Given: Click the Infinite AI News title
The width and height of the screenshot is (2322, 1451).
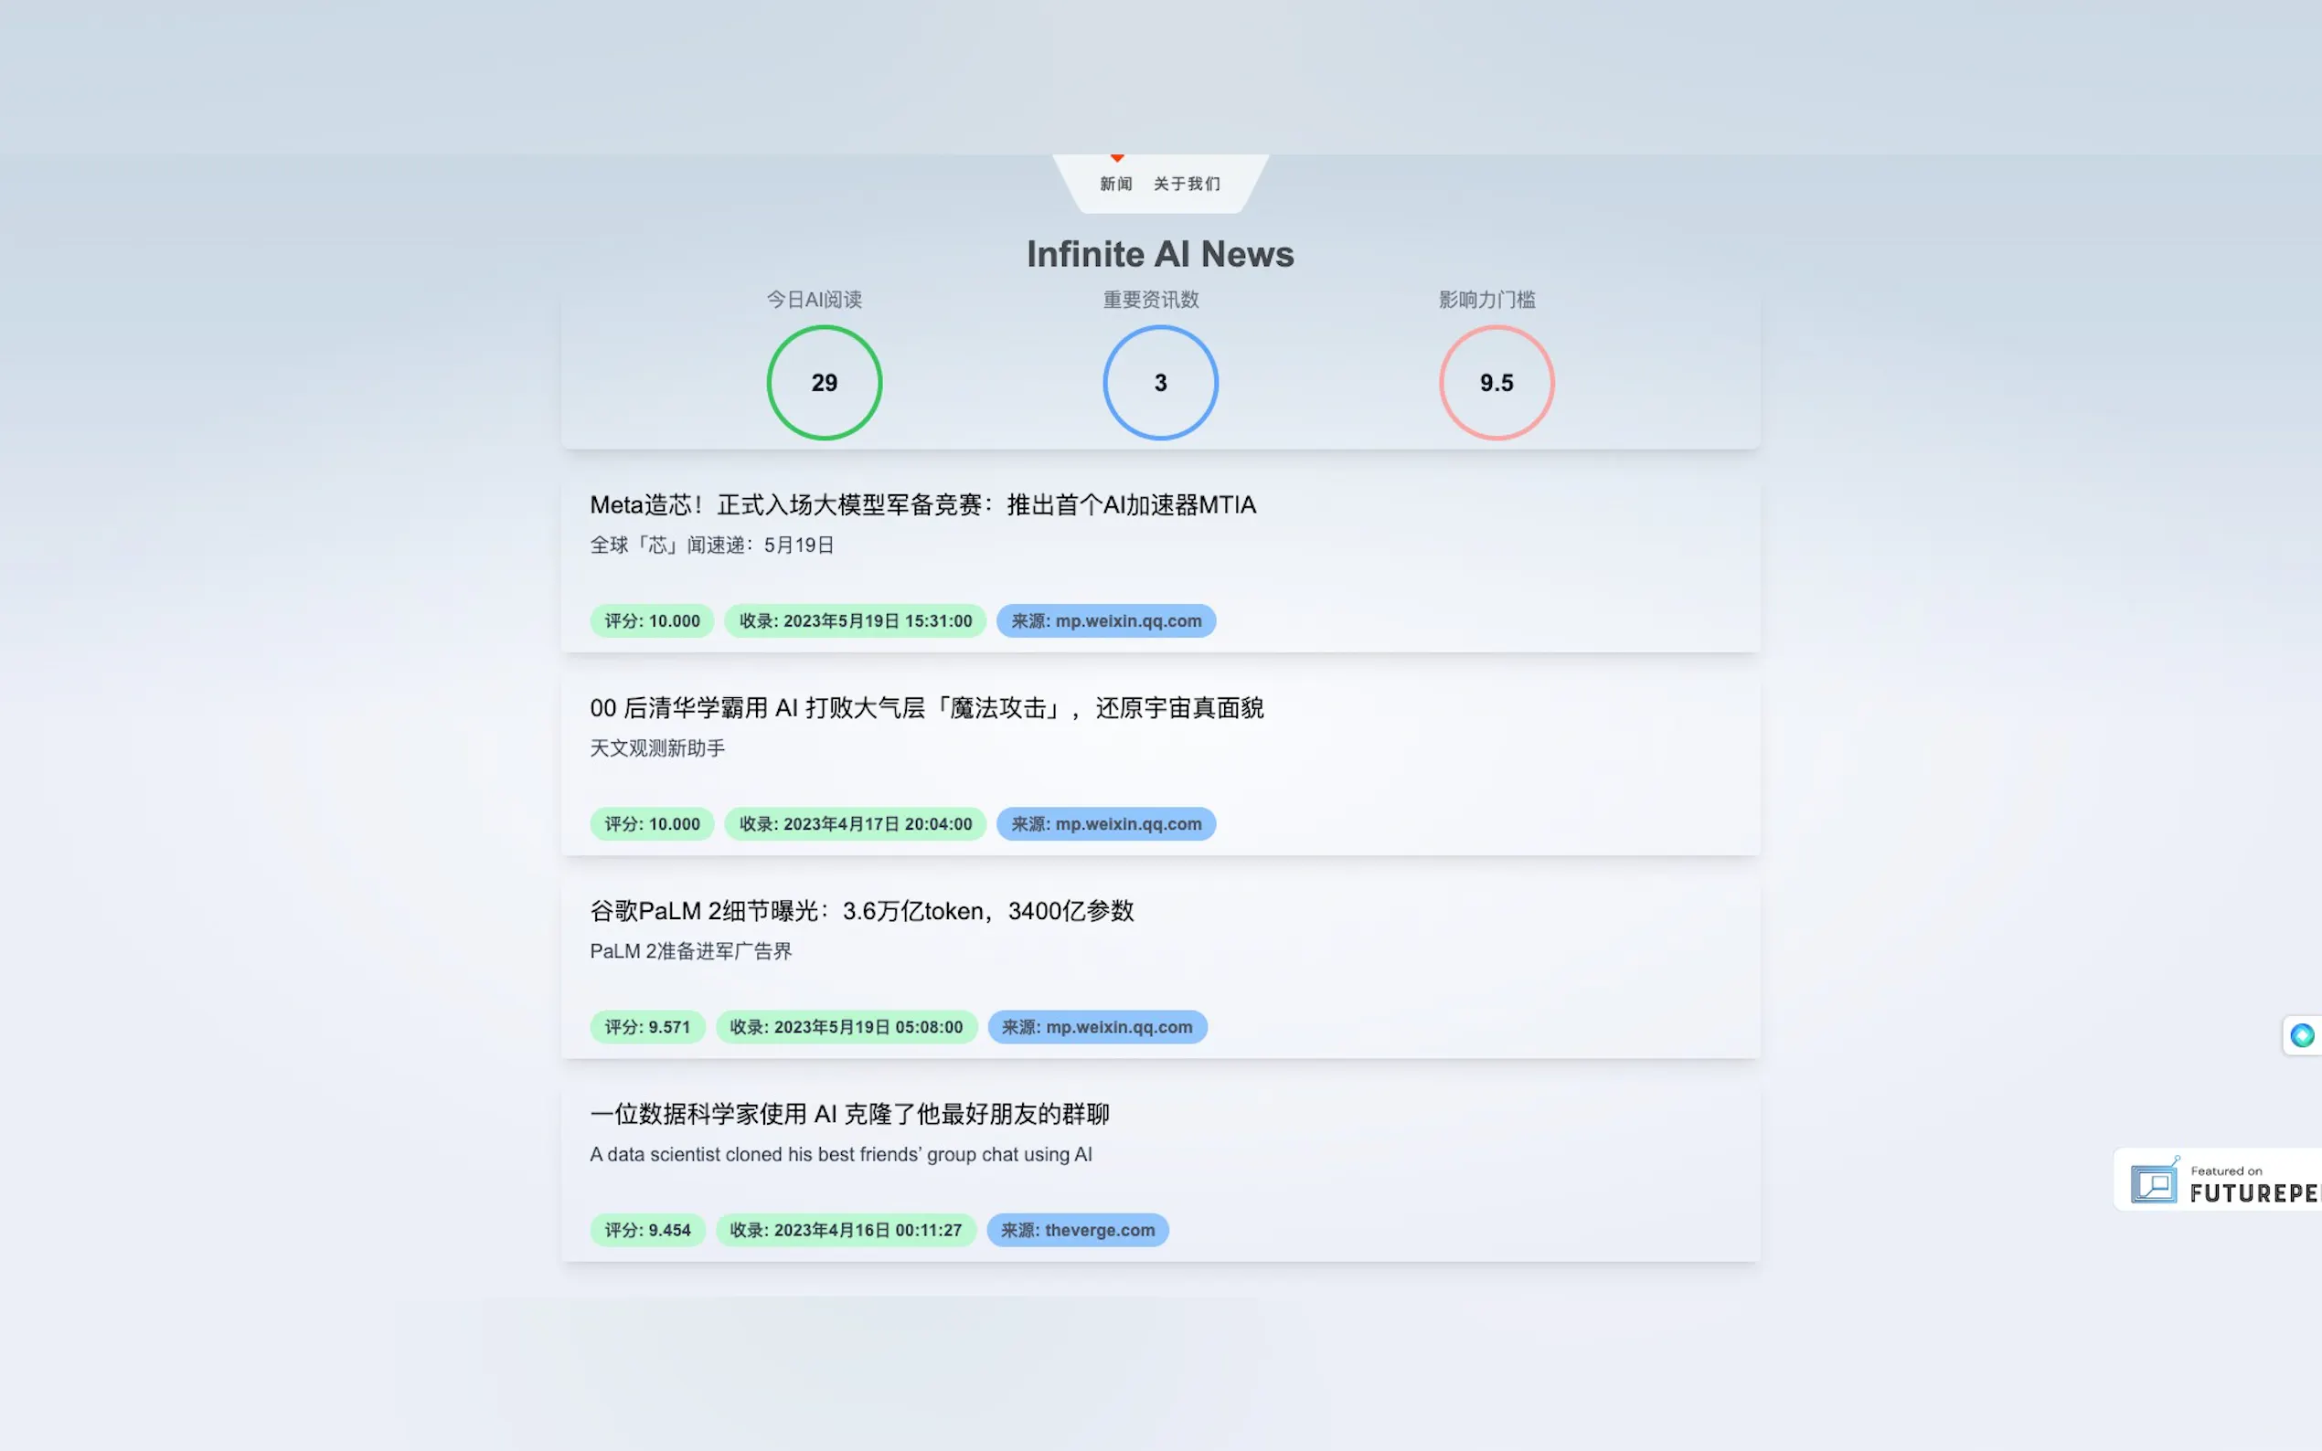Looking at the screenshot, I should [1159, 254].
